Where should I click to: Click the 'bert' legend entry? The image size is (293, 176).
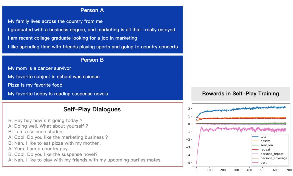(259, 162)
